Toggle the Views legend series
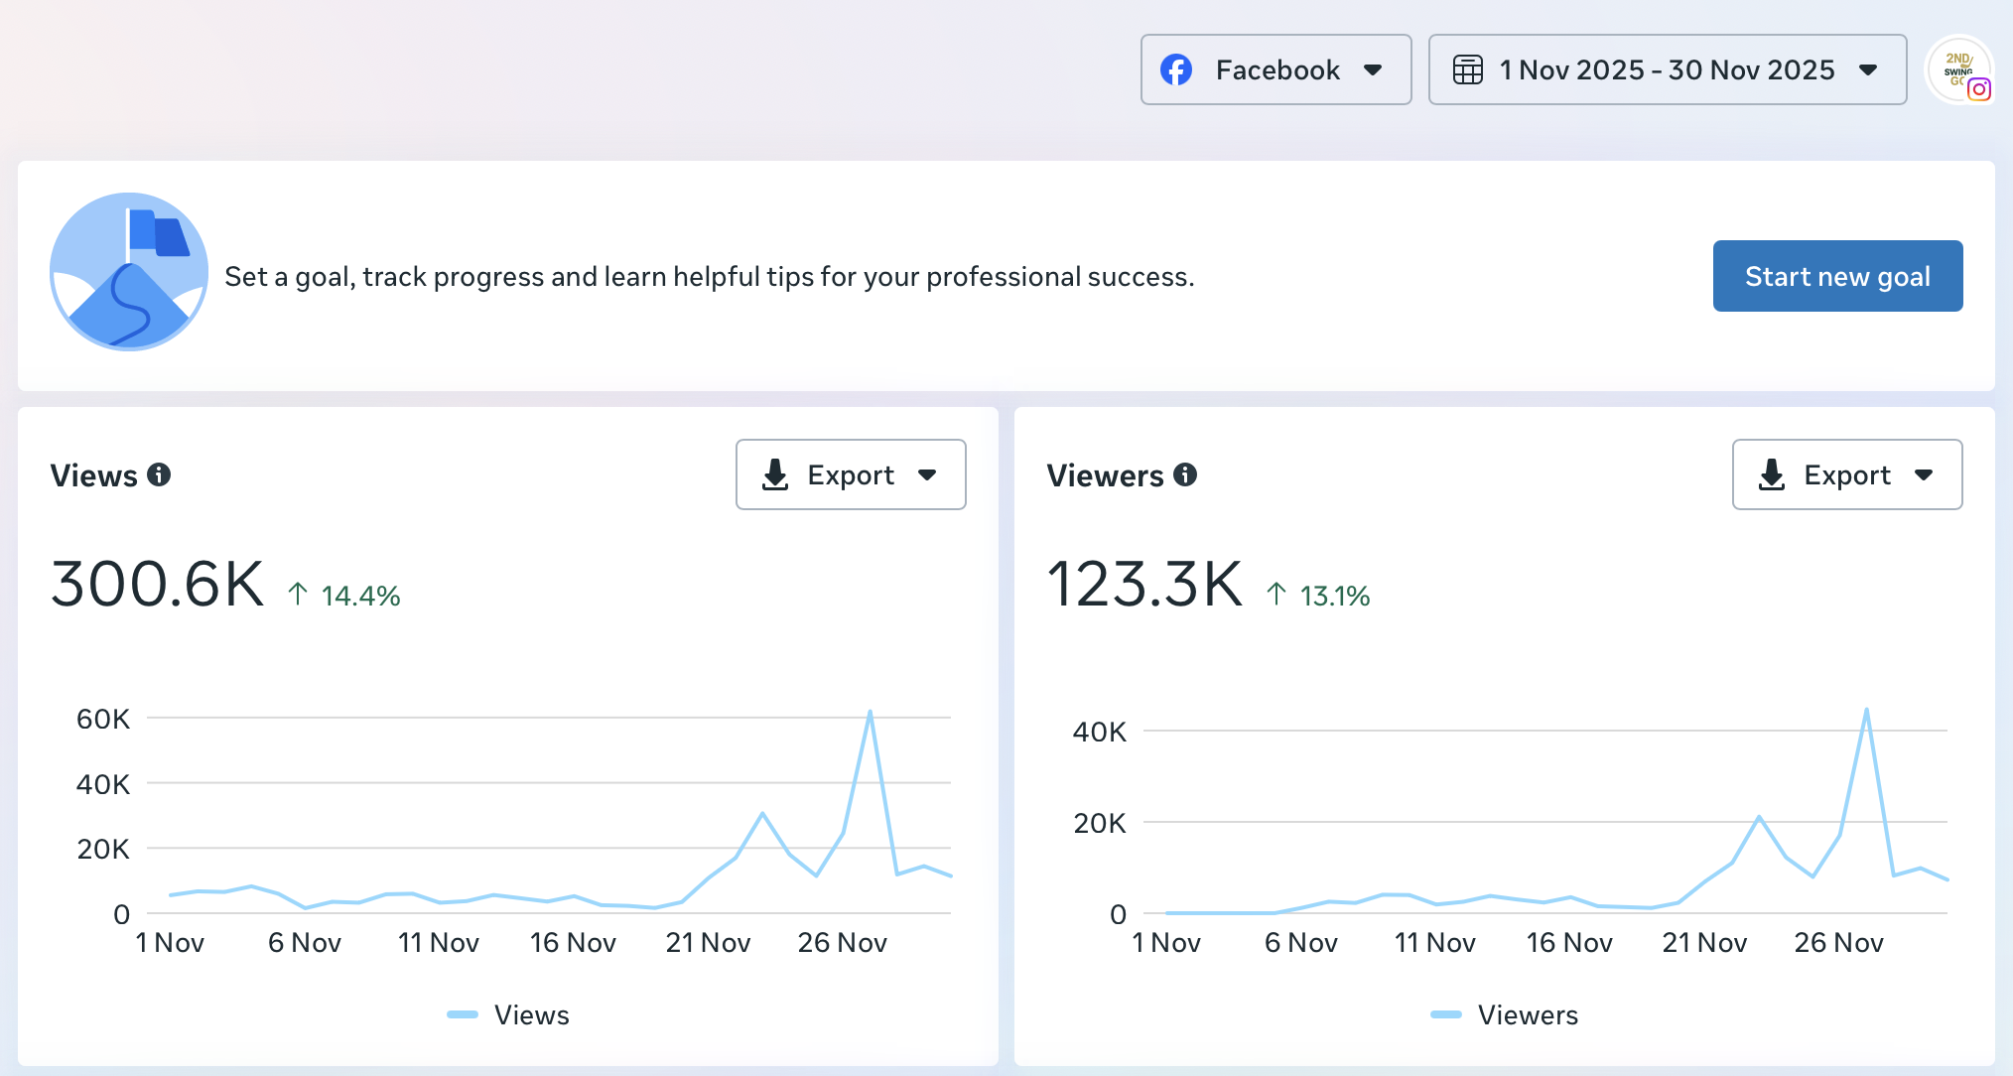This screenshot has height=1076, width=2013. pyautogui.click(x=531, y=1014)
